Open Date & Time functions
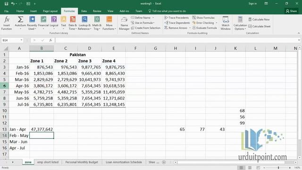This screenshot has height=170, width=302. click(x=73, y=23)
